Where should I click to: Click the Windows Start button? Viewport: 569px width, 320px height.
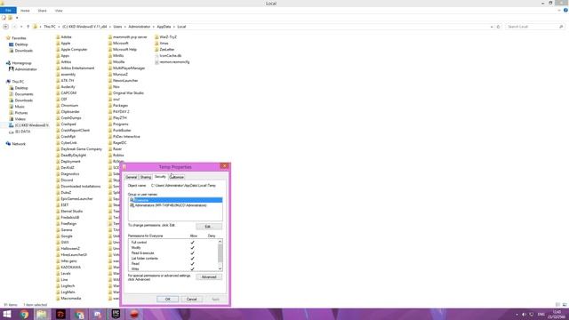[x=7, y=314]
